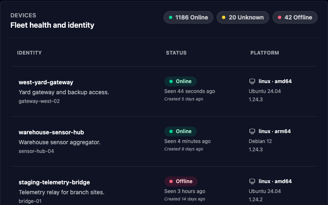Click the Online status badge for warehouse-sensor-hub

(x=180, y=131)
